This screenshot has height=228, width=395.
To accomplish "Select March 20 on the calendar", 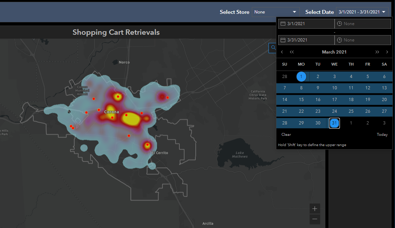I will pyautogui.click(x=384, y=100).
